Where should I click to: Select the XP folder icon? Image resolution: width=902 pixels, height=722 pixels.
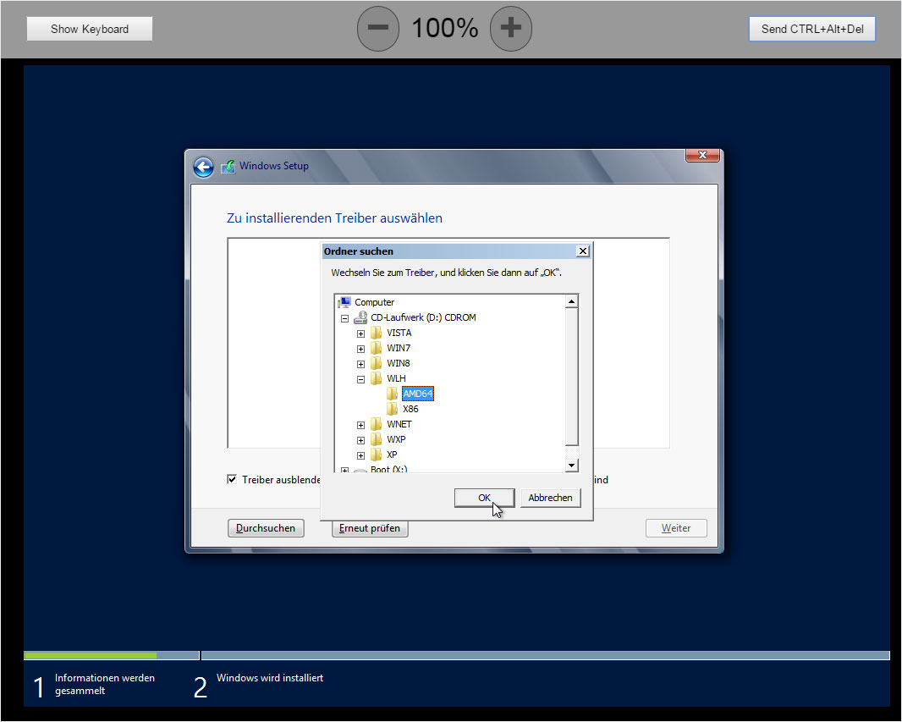(377, 455)
